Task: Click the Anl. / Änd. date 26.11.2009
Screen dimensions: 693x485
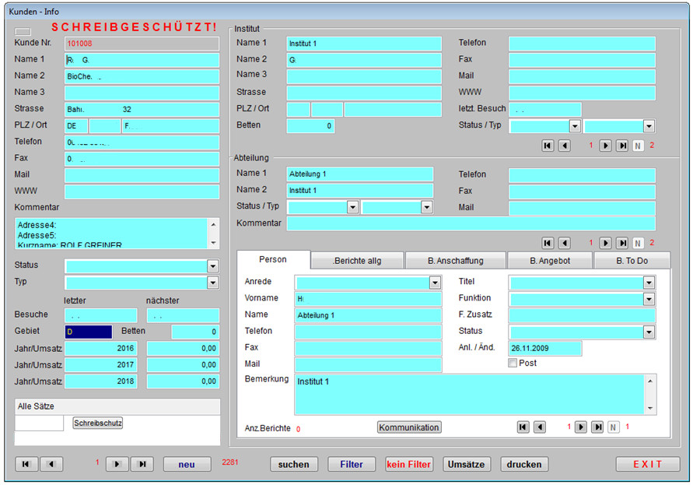Action: (545, 348)
